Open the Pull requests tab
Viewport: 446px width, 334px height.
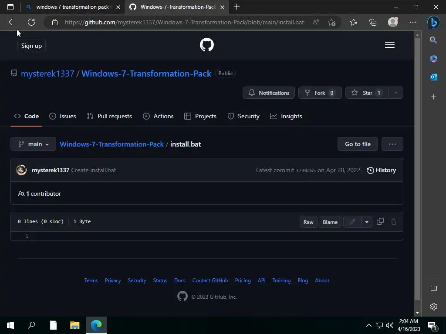pyautogui.click(x=109, y=116)
